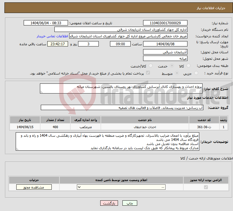Screen dimensions: 233x211
Task: Click the بازگشت (back) button
Action: pos(109,203)
